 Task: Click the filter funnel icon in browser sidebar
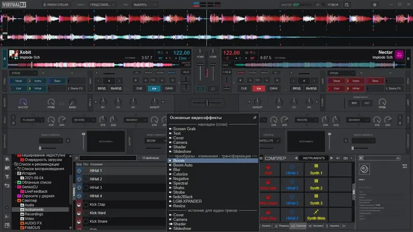point(7,177)
